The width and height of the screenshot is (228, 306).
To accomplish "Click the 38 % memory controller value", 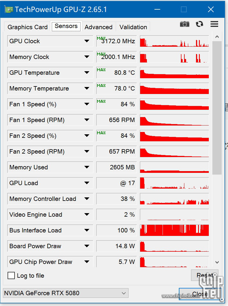I will pyautogui.click(x=117, y=199).
